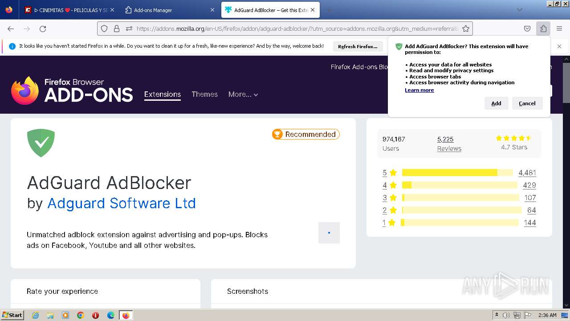Click the Firefox Browser ADD-ONS logo
Viewport: 570px width, 321px height.
coord(72,91)
